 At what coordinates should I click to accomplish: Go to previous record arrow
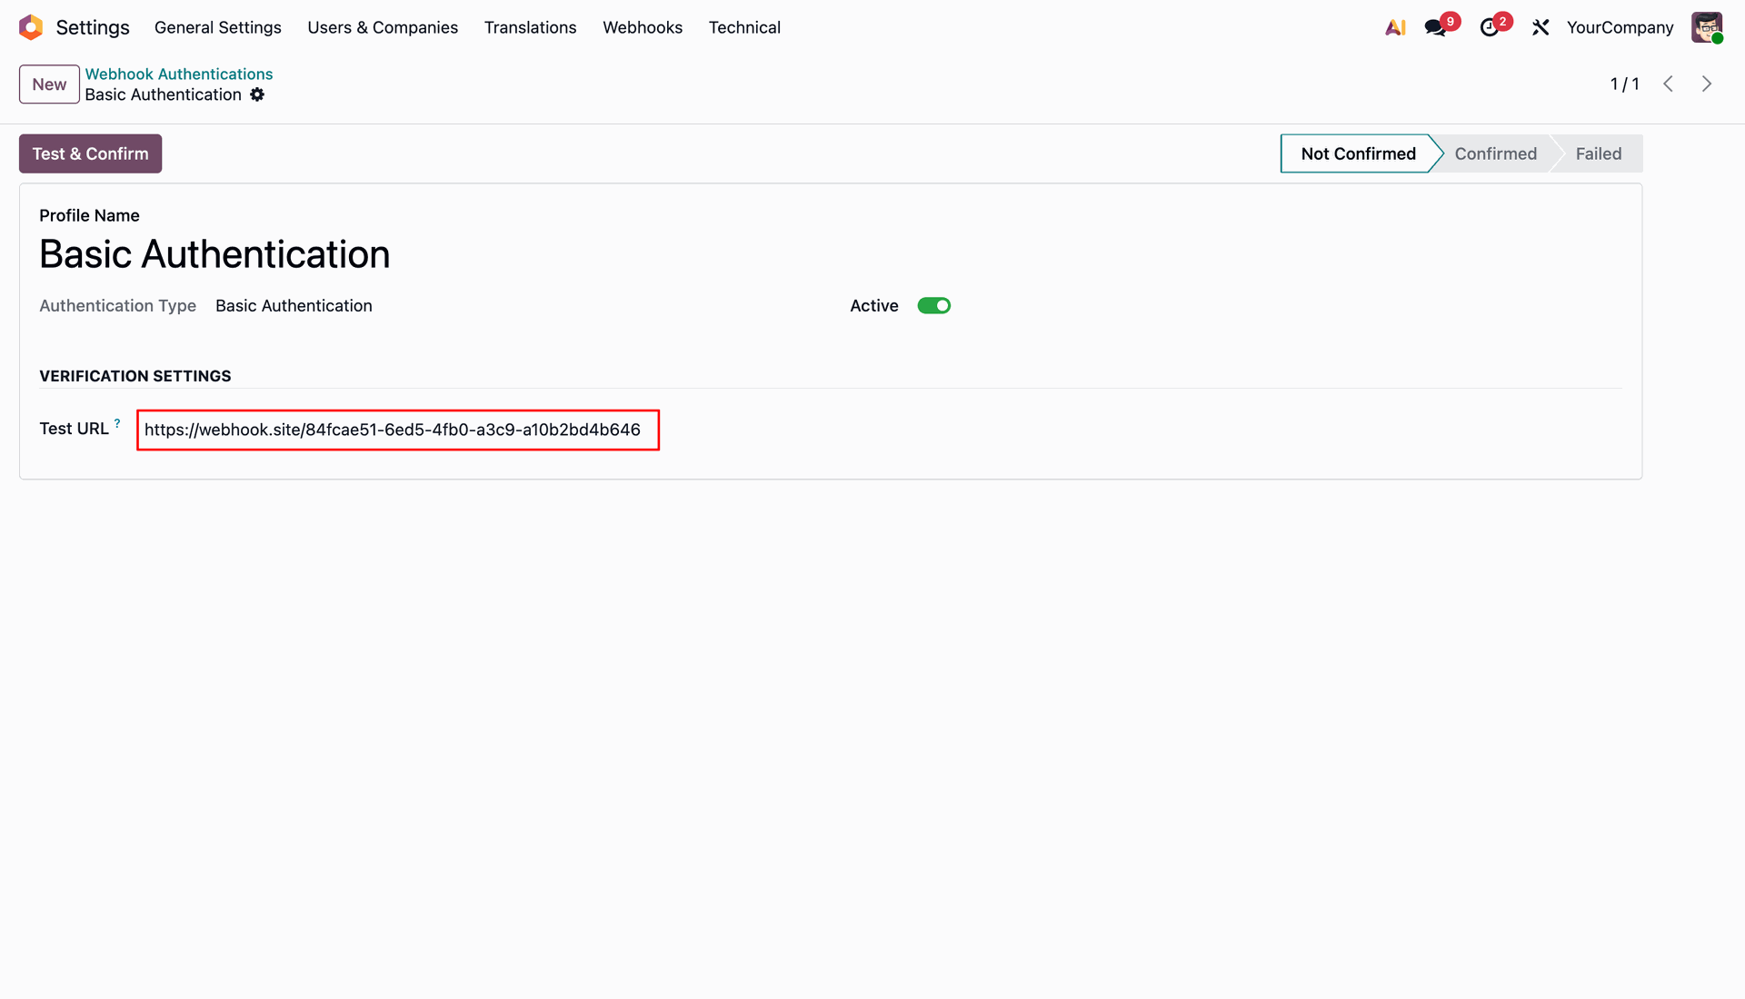[x=1669, y=84]
